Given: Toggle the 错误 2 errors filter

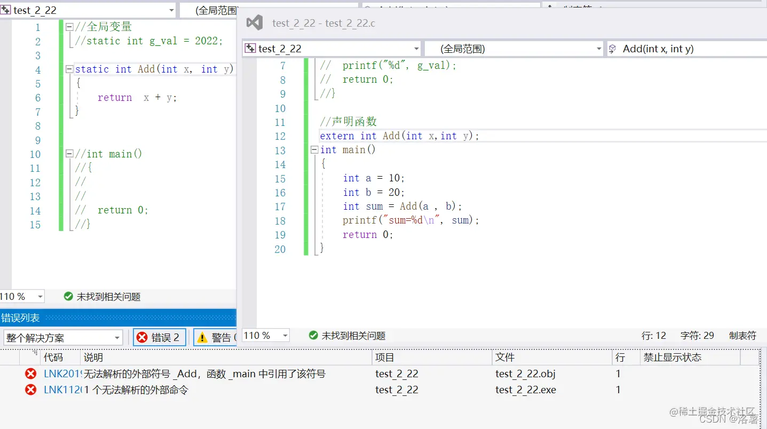Looking at the screenshot, I should tap(160, 337).
